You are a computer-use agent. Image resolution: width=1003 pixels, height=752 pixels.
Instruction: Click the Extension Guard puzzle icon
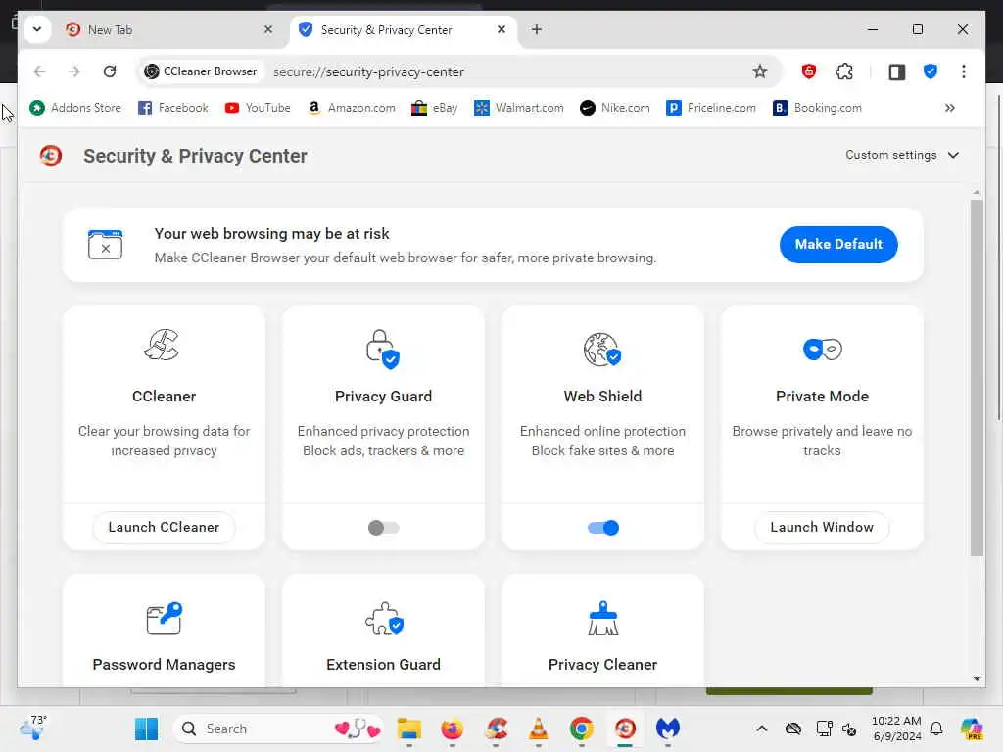click(384, 619)
